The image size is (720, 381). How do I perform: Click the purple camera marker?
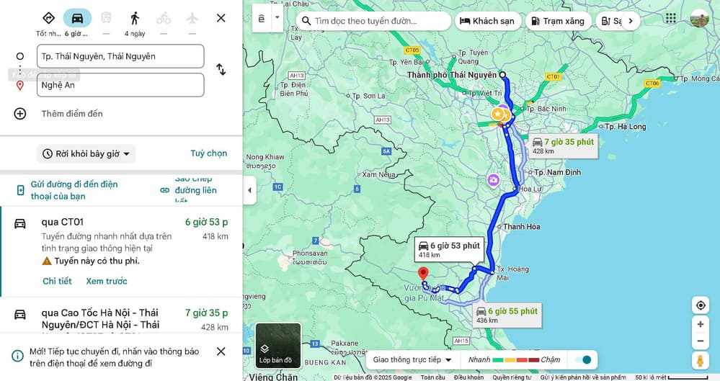(493, 180)
